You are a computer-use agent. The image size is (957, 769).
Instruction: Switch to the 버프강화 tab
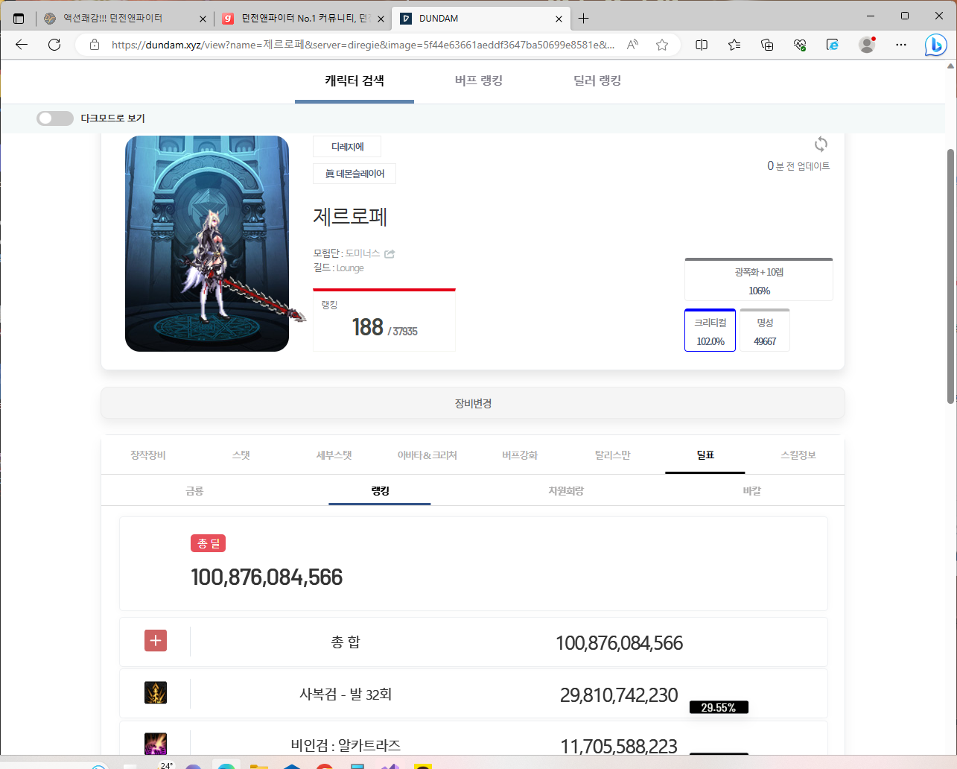click(x=520, y=455)
